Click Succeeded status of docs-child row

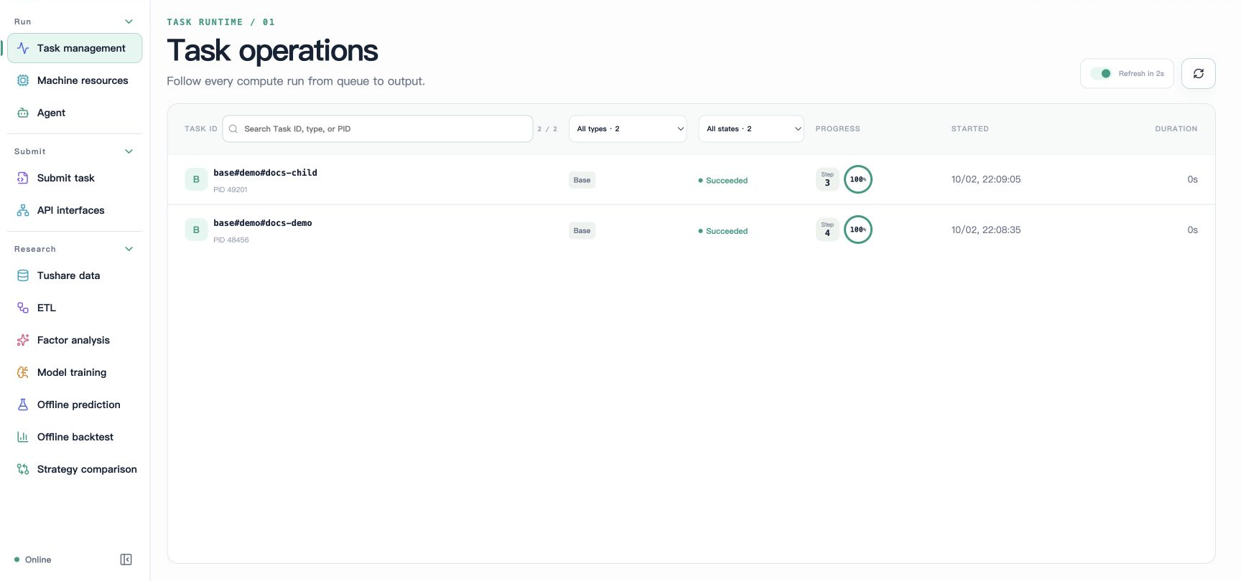(722, 181)
